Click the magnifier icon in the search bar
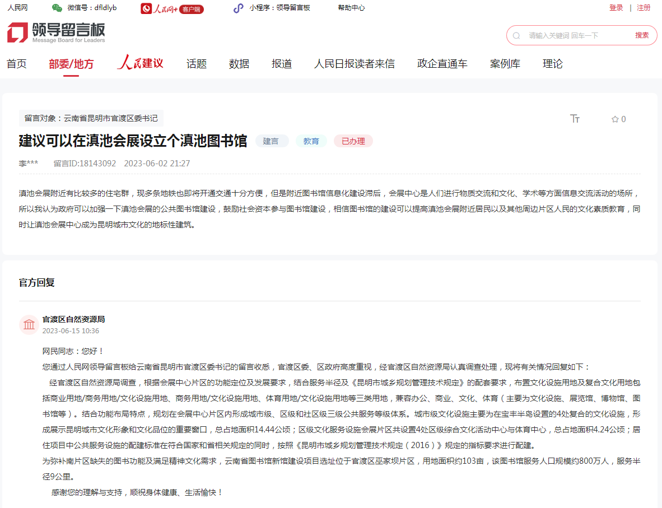This screenshot has height=508, width=662. (x=516, y=35)
